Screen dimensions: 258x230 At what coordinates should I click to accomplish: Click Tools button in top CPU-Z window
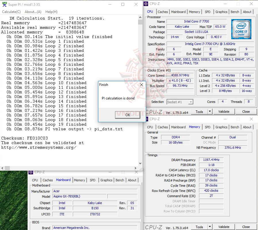199,112
